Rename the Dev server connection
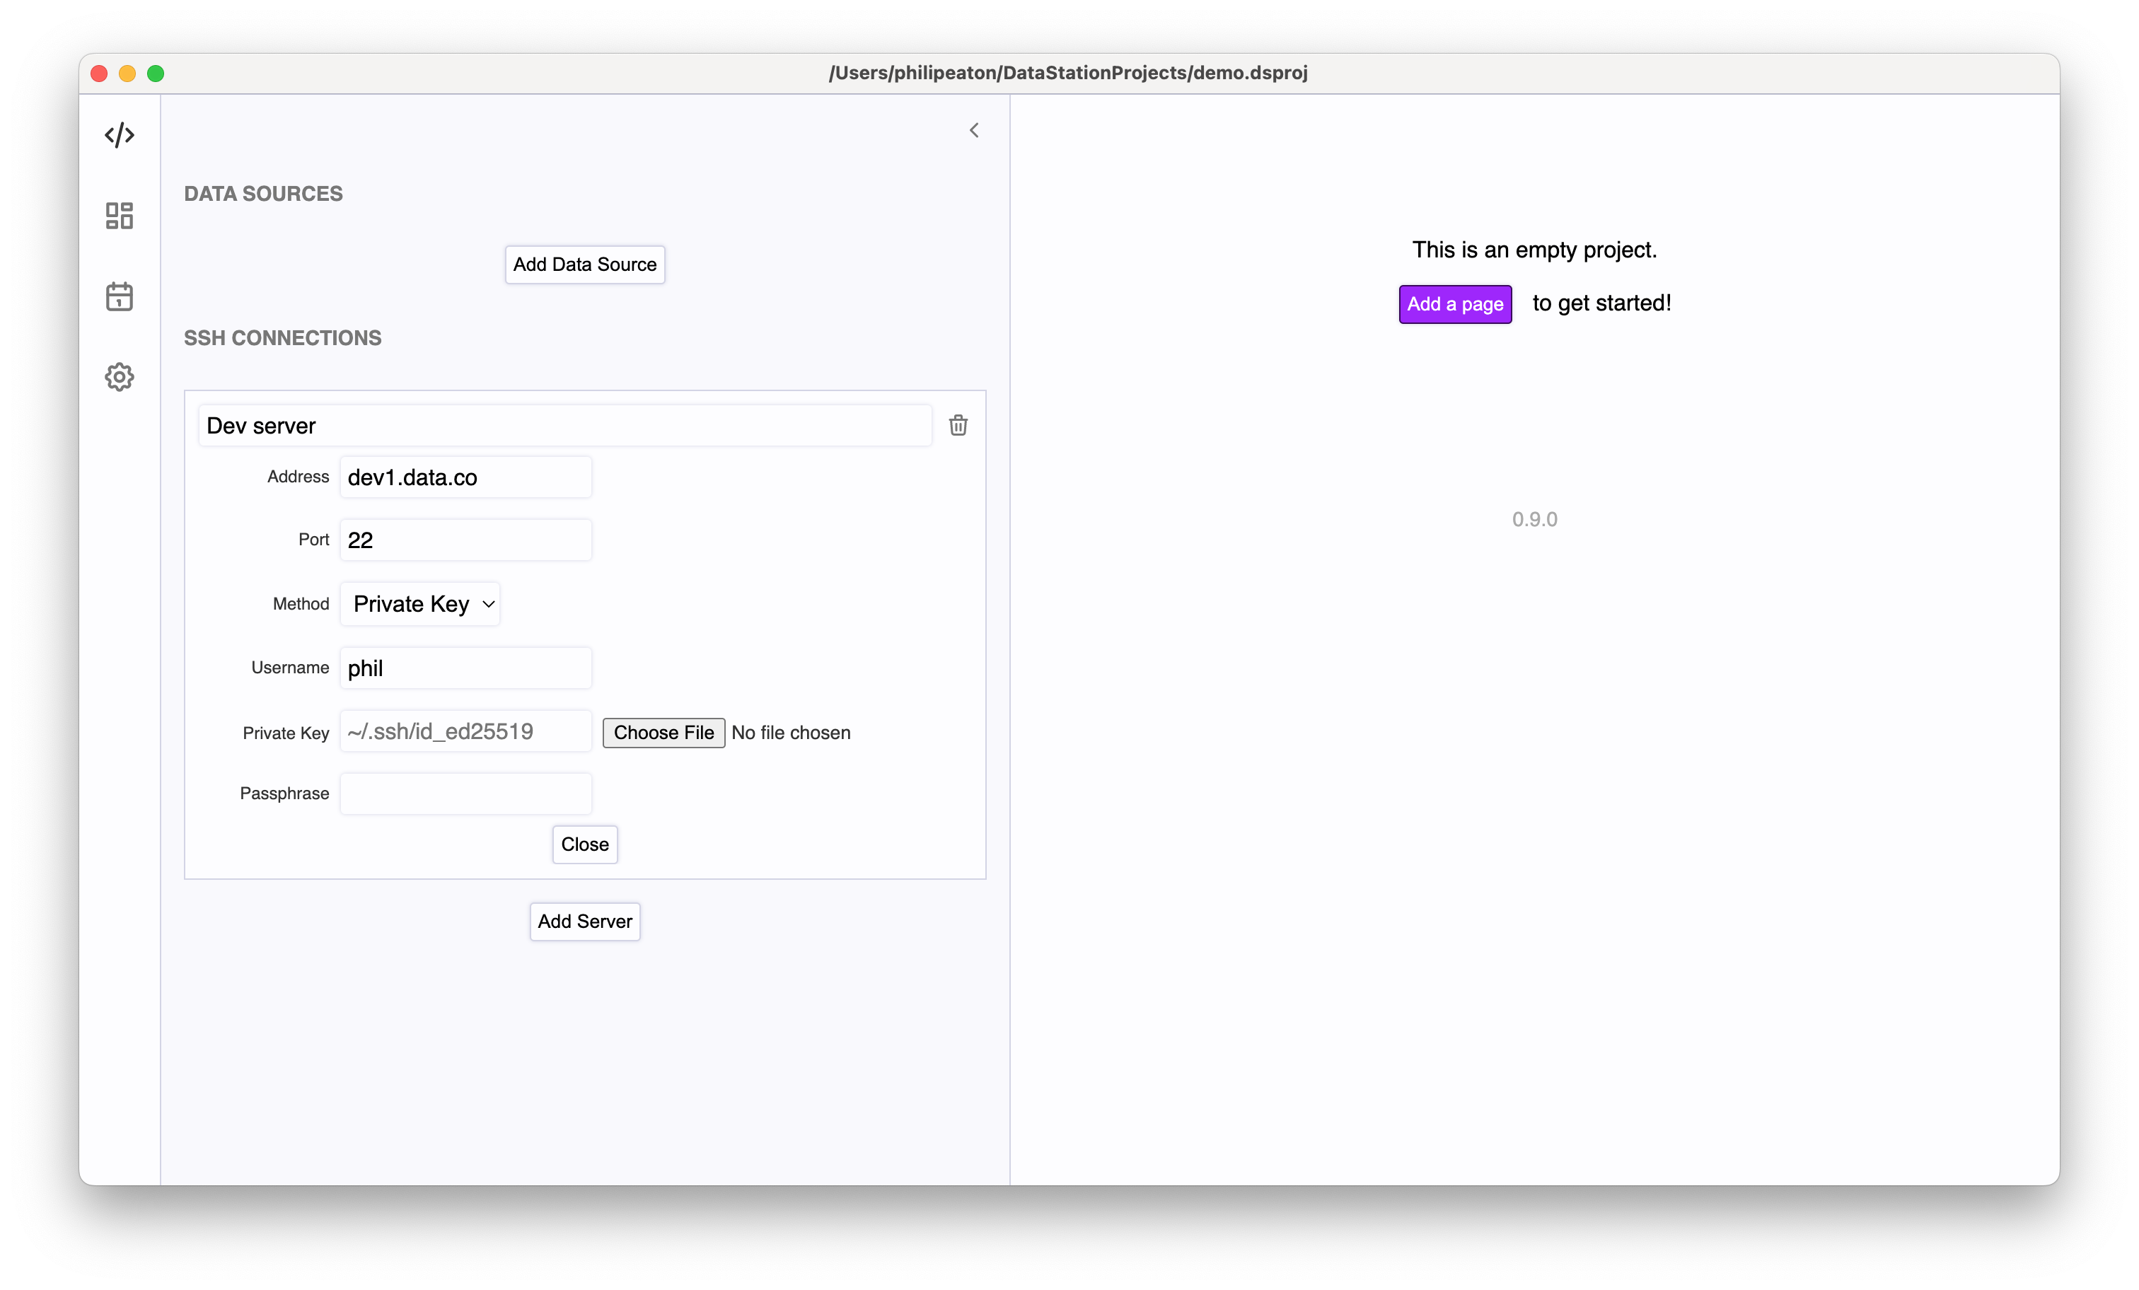2139x1290 pixels. 564,425
